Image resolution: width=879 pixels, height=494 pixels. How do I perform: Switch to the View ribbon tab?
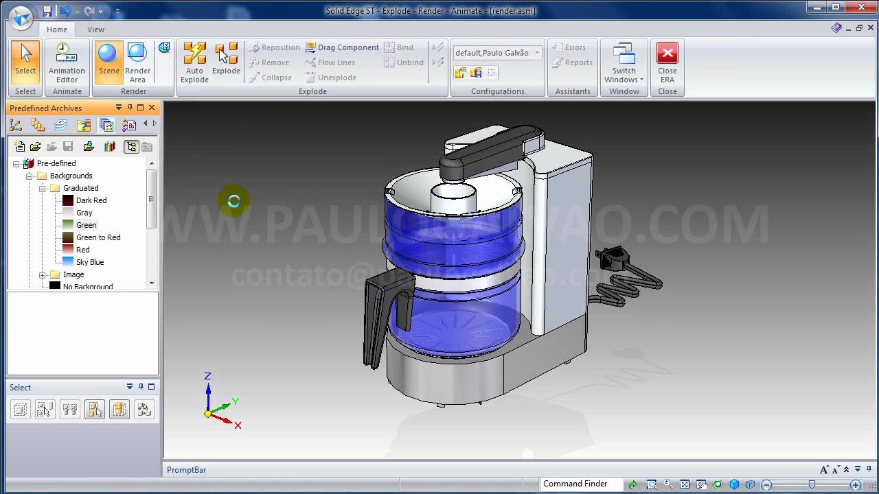96,30
